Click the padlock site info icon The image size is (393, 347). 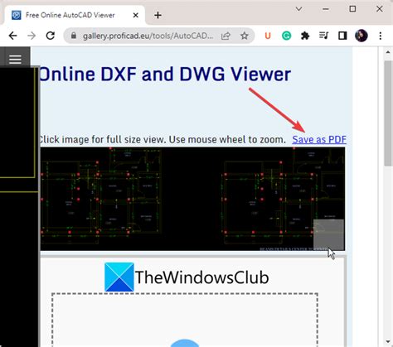(x=74, y=36)
